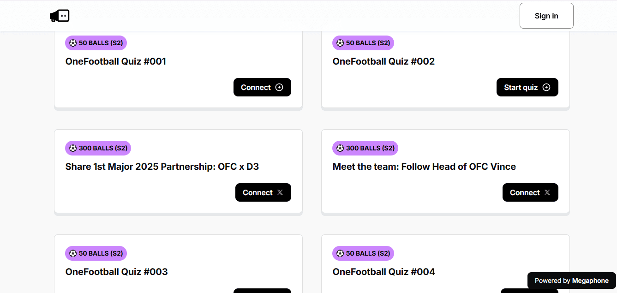Click Connect for OFC x D3 partnership
This screenshot has width=617, height=293.
click(263, 192)
